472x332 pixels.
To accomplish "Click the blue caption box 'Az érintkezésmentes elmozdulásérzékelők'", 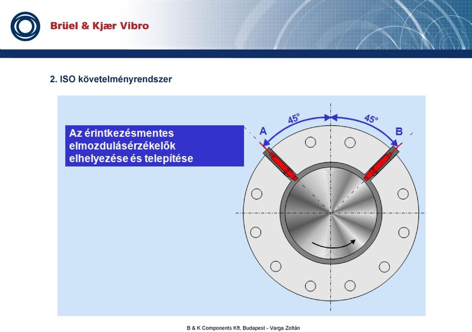I will point(154,146).
